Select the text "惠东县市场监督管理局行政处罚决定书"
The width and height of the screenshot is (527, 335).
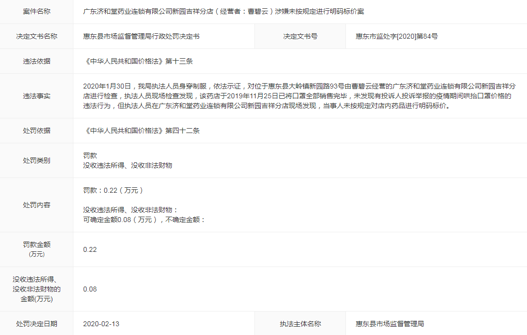(x=141, y=36)
